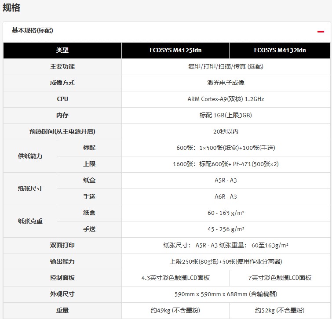Click the 4.3英寸彩色触摸LCD面板 cell
This screenshot has width=332, height=319.
pyautogui.click(x=175, y=278)
